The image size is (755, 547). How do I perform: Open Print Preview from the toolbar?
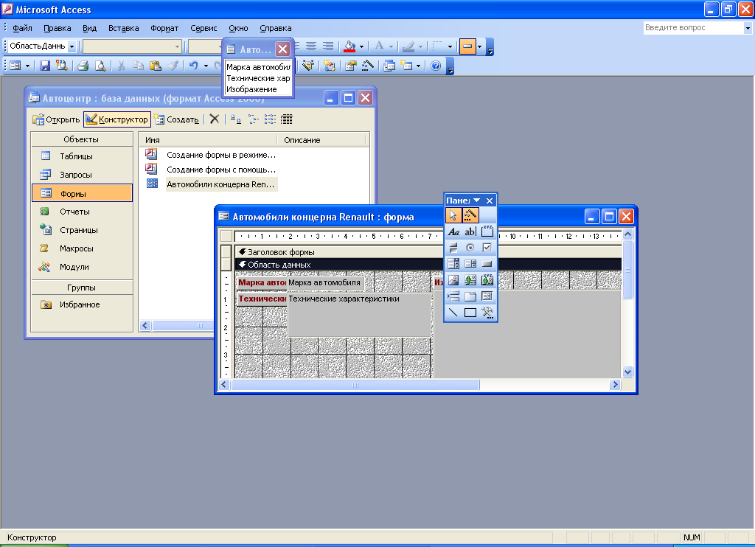(x=100, y=66)
